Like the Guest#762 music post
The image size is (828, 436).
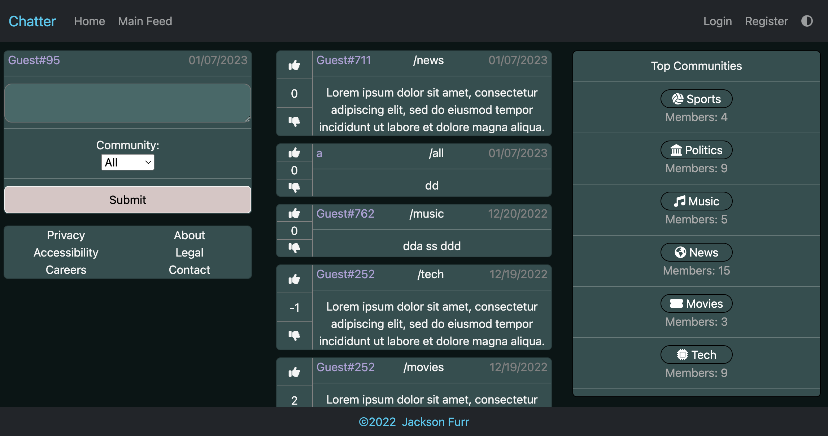pyautogui.click(x=294, y=213)
